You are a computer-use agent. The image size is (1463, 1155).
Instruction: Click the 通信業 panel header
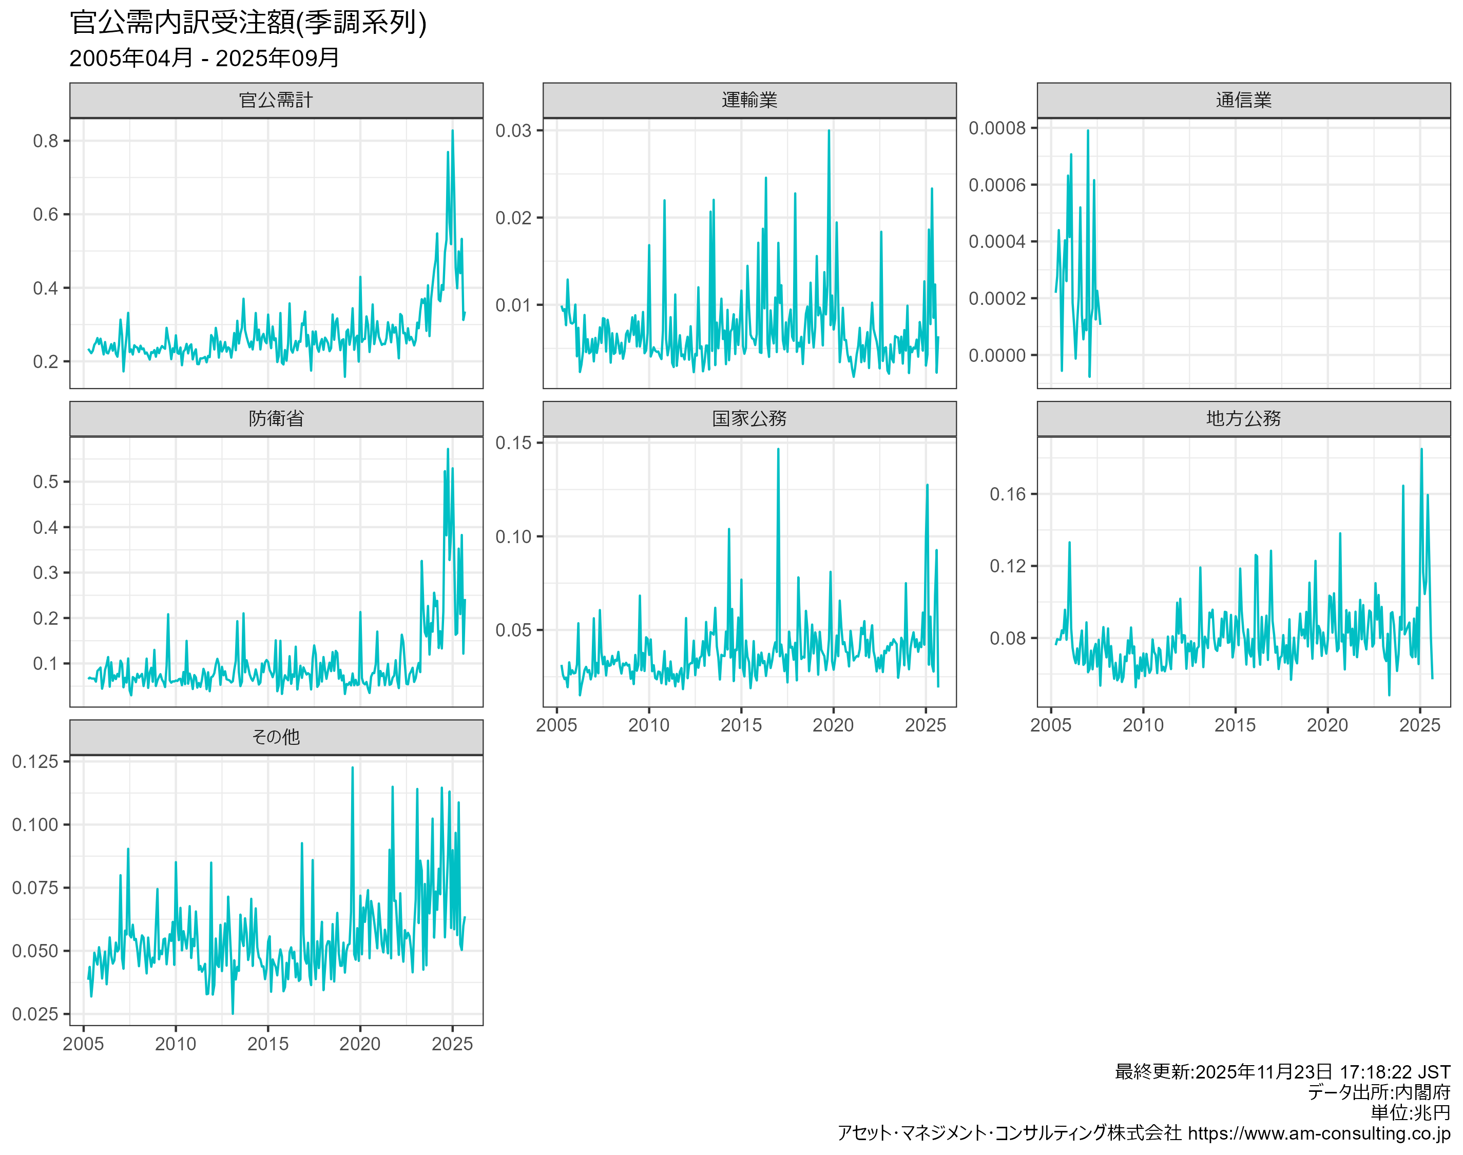(1243, 100)
